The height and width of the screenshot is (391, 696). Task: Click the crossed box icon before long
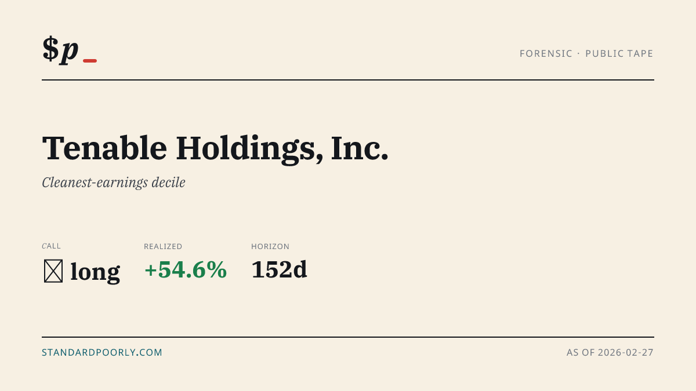pyautogui.click(x=53, y=271)
